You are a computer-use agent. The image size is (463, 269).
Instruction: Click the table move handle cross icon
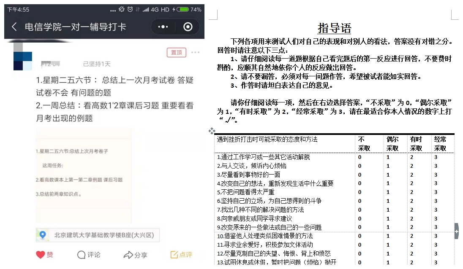click(212, 131)
